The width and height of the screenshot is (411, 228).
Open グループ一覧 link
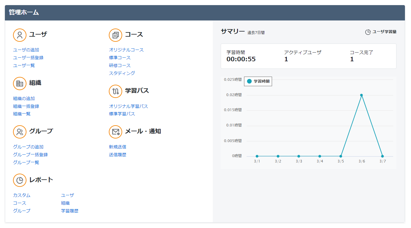[x=26, y=163]
